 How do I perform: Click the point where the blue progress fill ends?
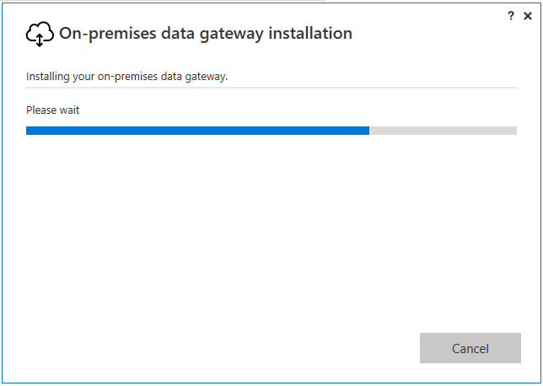pyautogui.click(x=369, y=131)
